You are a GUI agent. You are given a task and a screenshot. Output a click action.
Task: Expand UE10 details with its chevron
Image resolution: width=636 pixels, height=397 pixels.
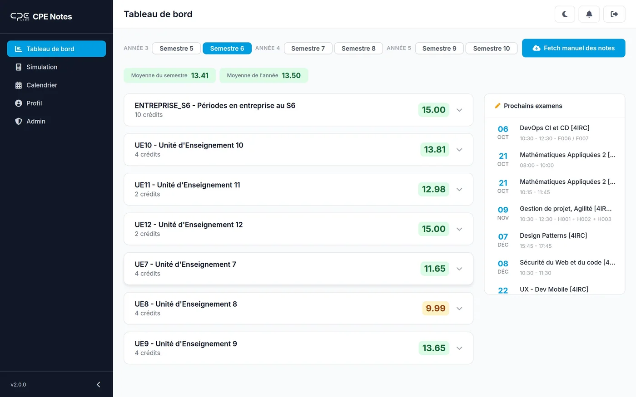[459, 150]
